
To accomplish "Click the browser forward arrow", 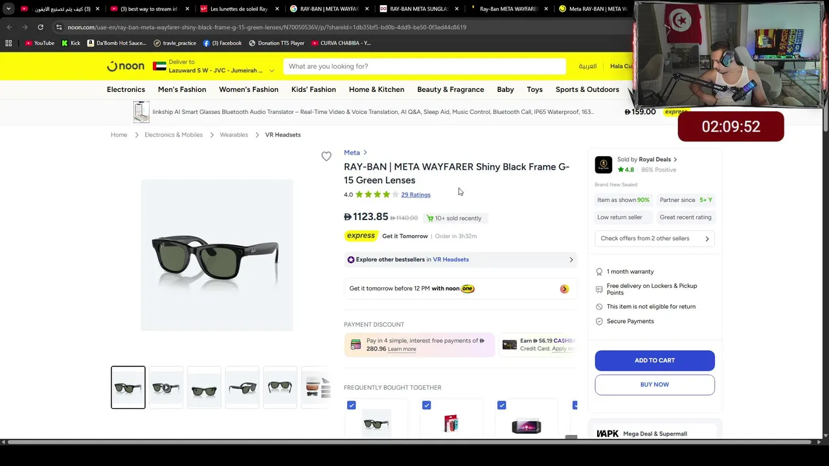I will click(25, 27).
